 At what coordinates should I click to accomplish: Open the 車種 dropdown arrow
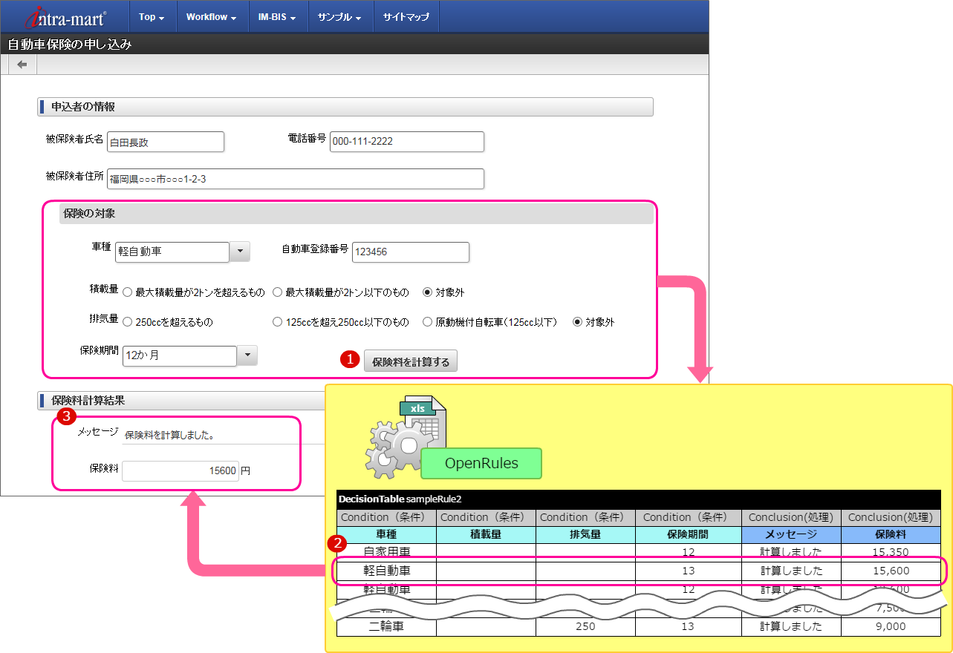tap(240, 252)
